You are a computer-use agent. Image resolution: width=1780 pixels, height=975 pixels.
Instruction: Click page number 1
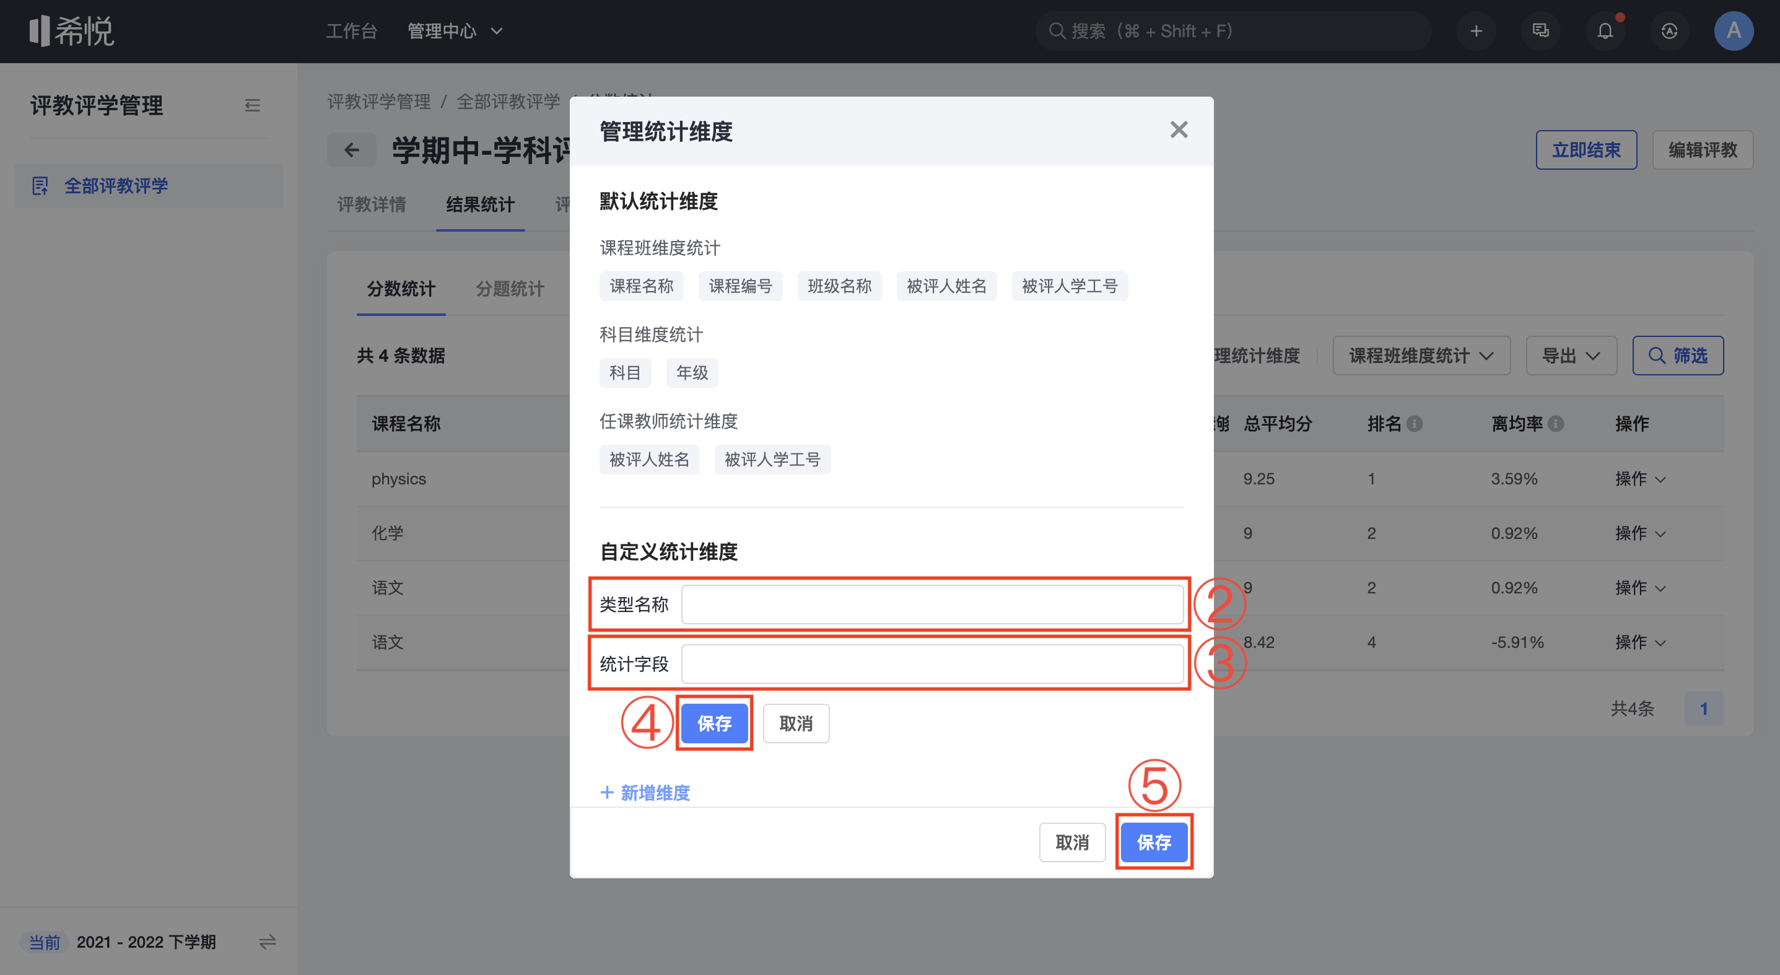point(1704,708)
